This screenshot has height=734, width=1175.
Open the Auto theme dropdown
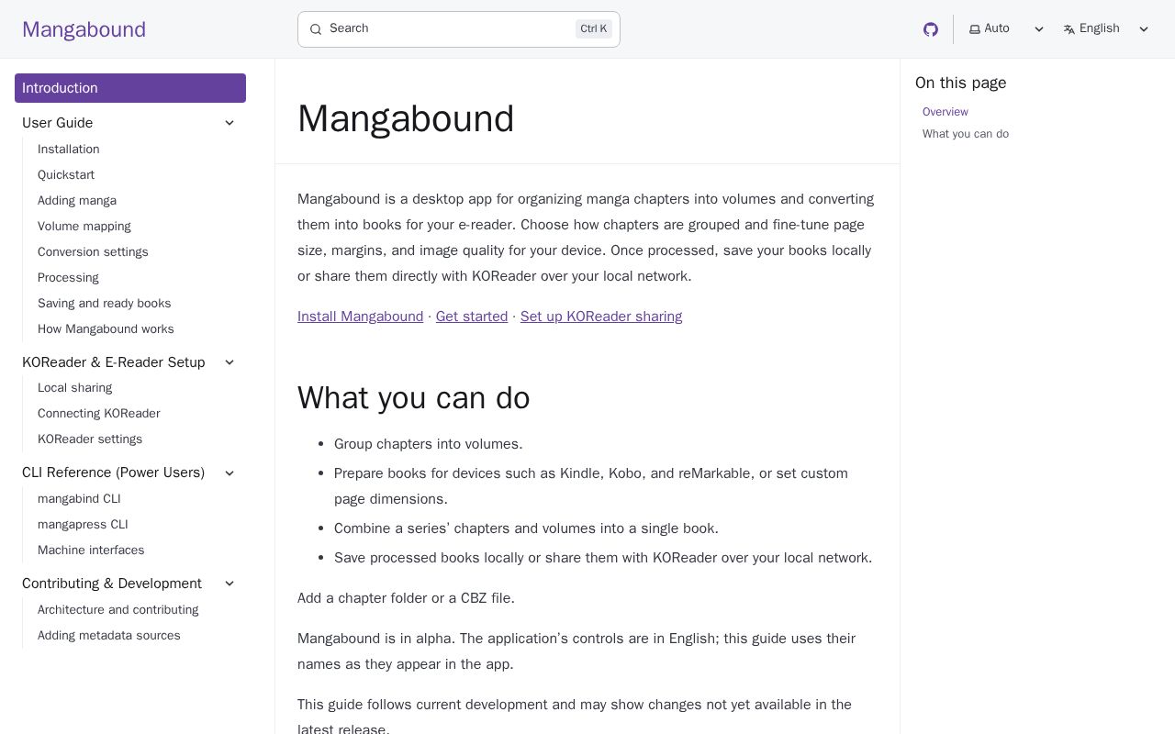pyautogui.click(x=1007, y=29)
